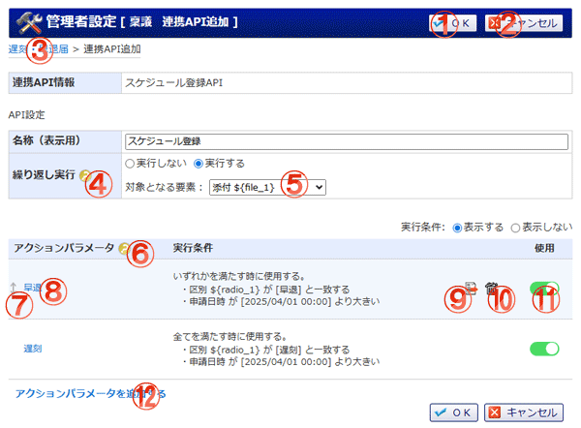Select the 実行する radio button

tap(199, 164)
